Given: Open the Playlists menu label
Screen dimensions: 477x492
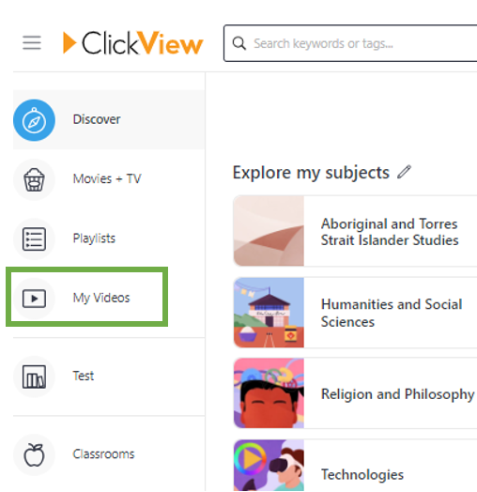Looking at the screenshot, I should [94, 238].
